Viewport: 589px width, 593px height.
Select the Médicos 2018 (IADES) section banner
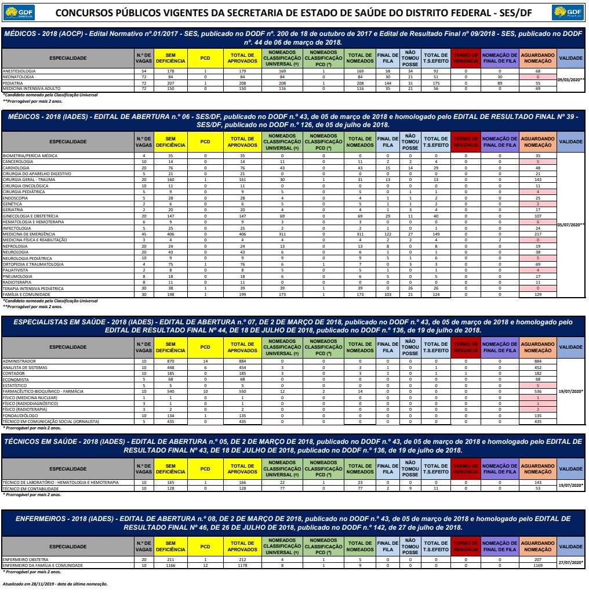click(x=294, y=121)
